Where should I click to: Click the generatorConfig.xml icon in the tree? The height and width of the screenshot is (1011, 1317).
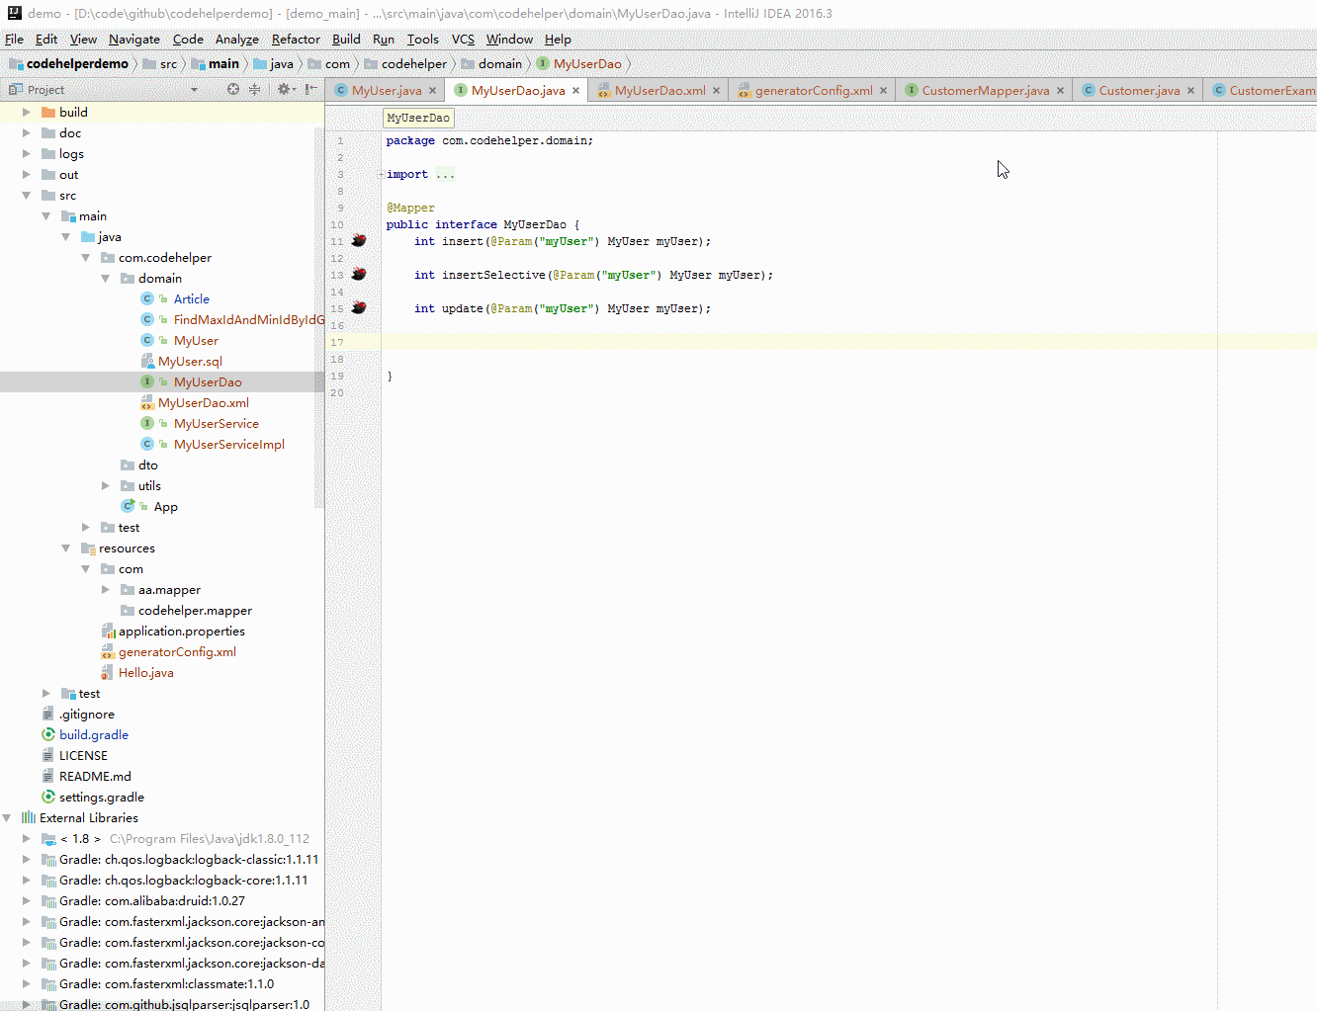(108, 651)
